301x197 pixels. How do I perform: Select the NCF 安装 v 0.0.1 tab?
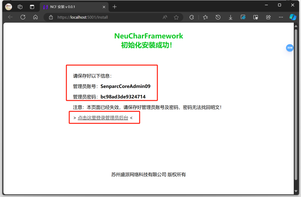point(74,7)
